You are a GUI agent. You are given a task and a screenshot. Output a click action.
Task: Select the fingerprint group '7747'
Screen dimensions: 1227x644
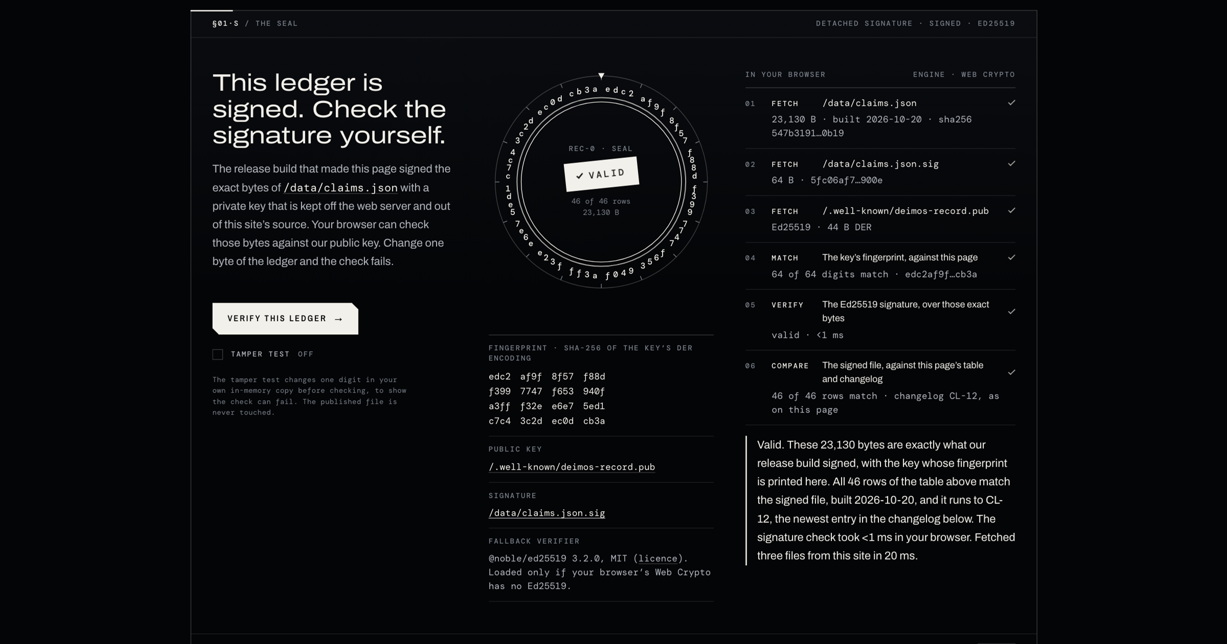531,392
